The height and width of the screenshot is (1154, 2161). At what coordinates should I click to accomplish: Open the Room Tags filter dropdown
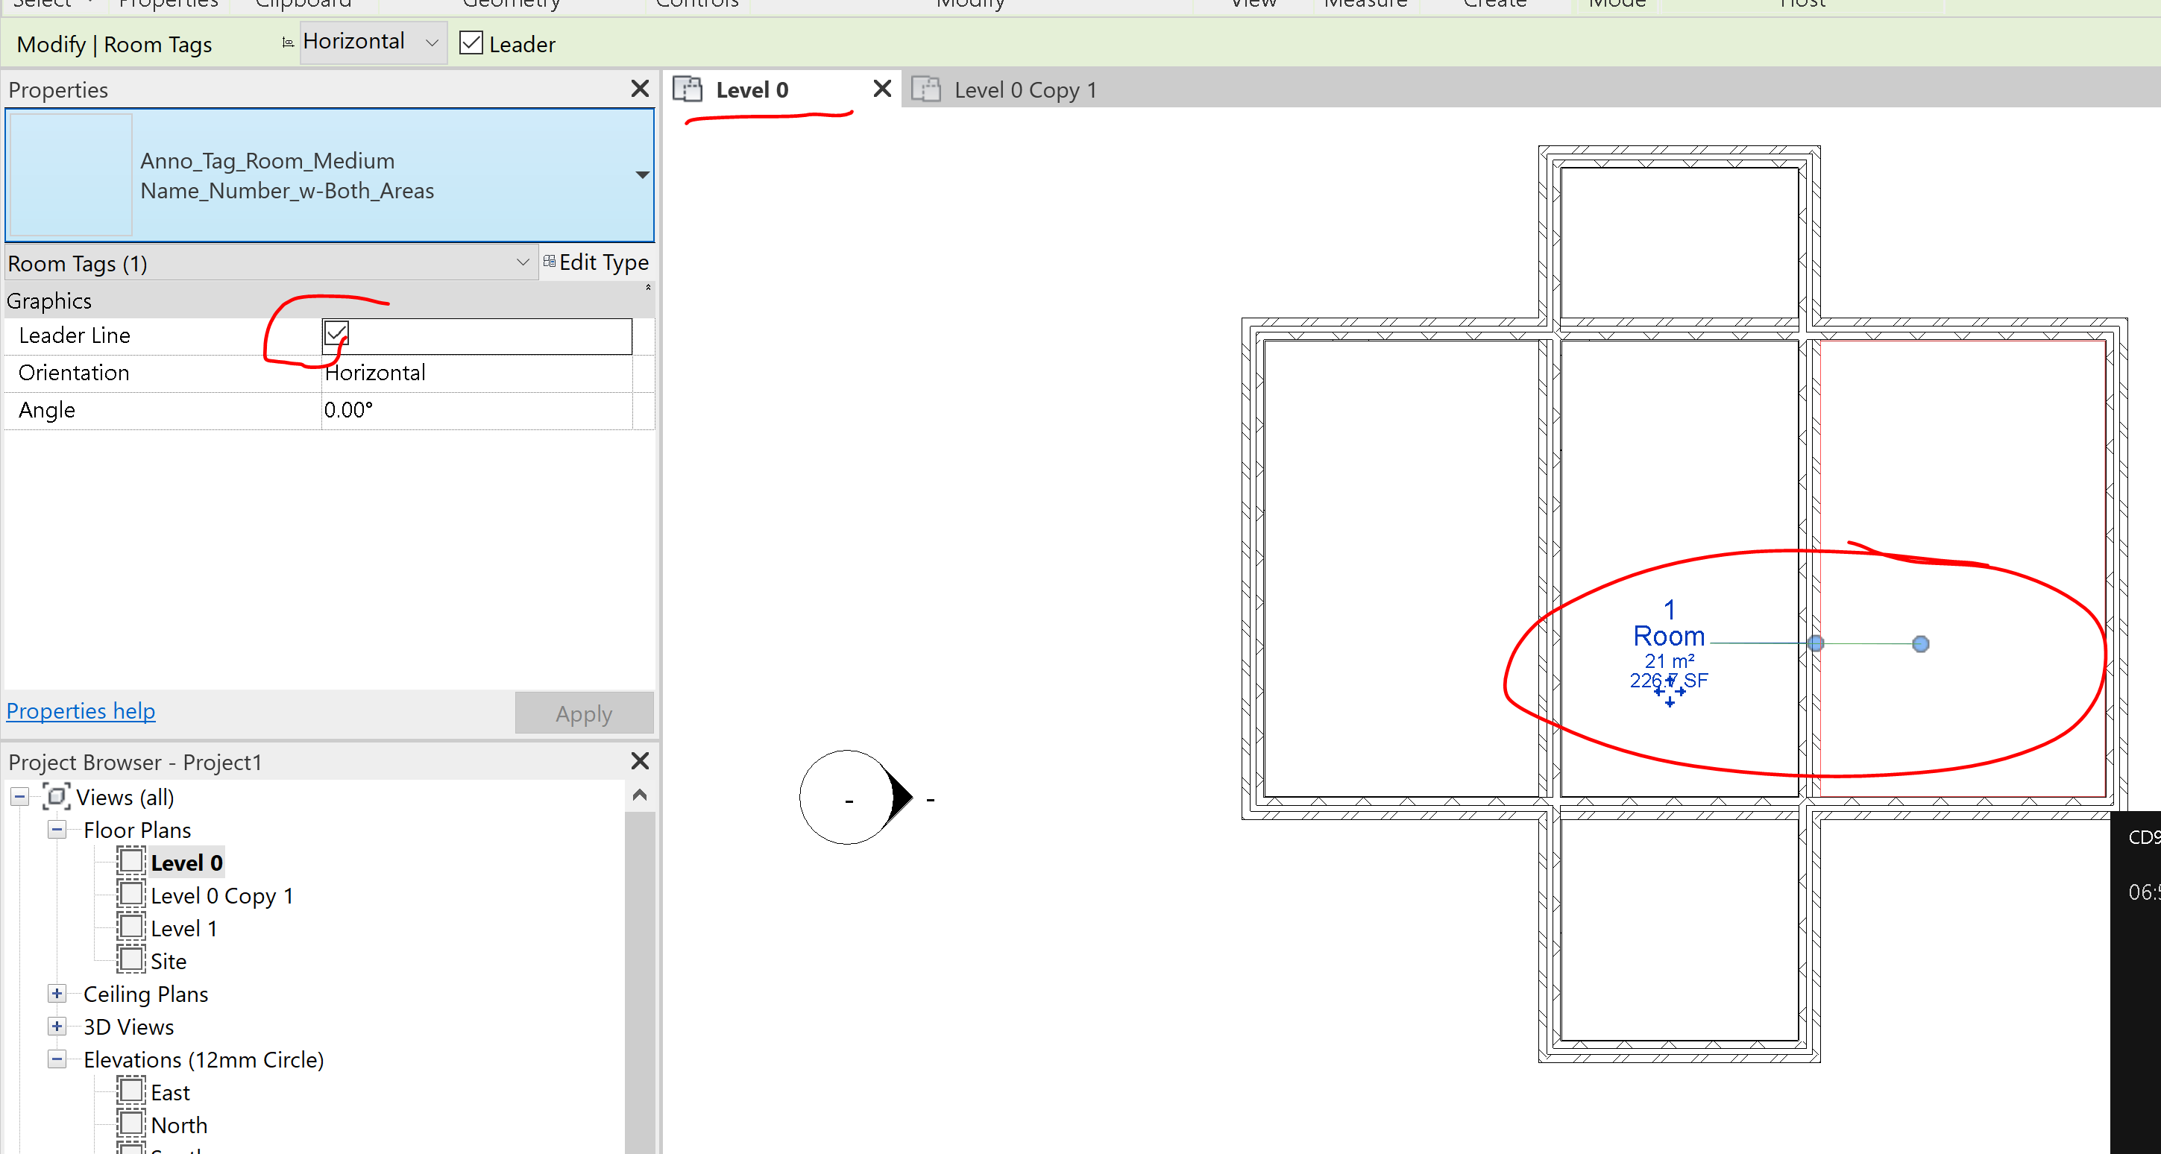523,262
